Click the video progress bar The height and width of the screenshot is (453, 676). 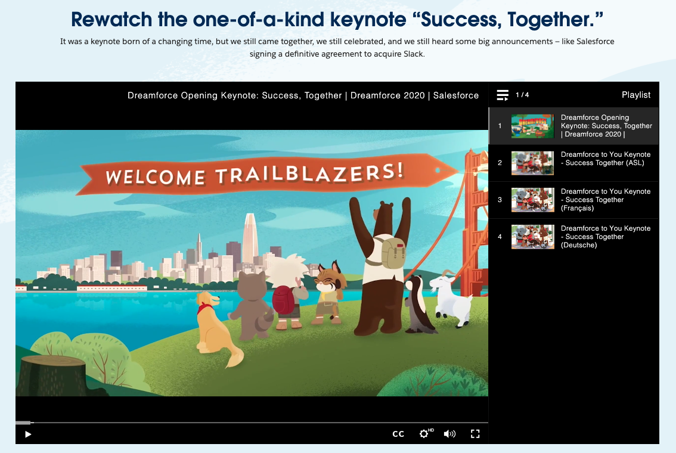(x=252, y=423)
